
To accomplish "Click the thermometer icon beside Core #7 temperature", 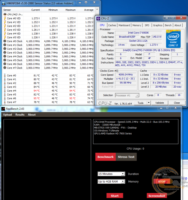I will coord(5,102).
